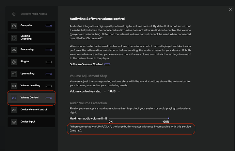Increase volume step with plus button
The image size is (235, 151).
tap(119, 91)
